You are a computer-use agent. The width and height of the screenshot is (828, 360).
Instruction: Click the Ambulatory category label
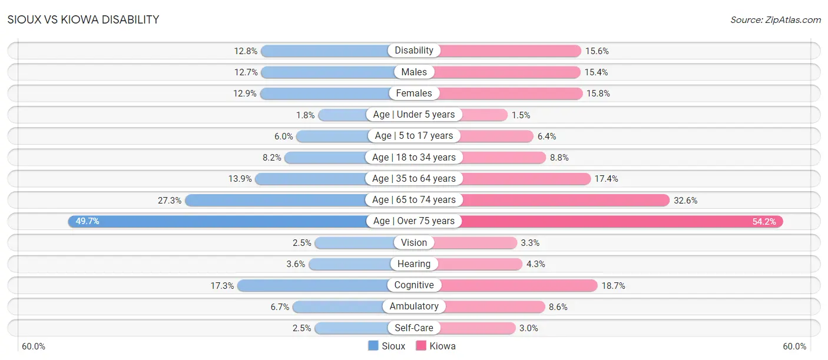click(x=414, y=306)
